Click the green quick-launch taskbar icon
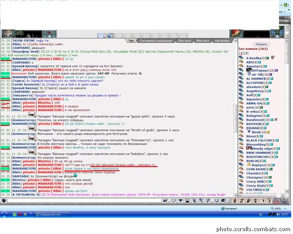This screenshot has width=293, height=234. coord(15,214)
